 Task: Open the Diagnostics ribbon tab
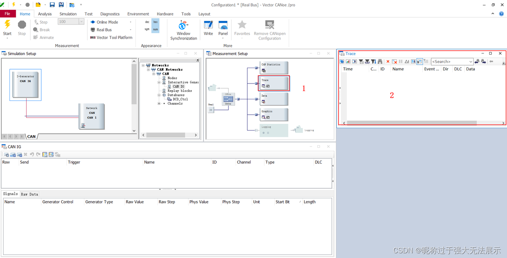click(110, 14)
